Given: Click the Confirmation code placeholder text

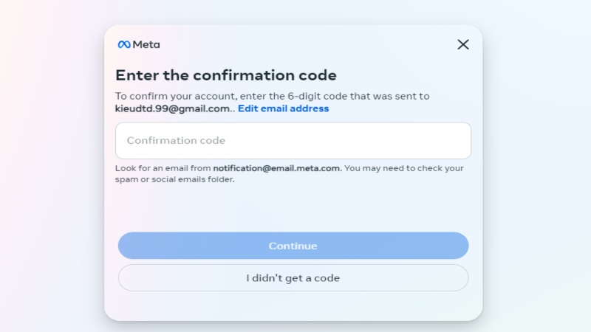Looking at the screenshot, I should coord(176,140).
